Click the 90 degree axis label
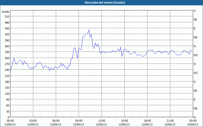Image resolution: width=203 pixels, height=127 pixels. (8, 100)
